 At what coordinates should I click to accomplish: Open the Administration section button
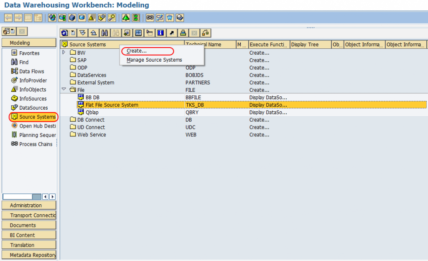coord(29,206)
